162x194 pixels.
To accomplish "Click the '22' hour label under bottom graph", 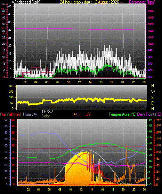I will click(134, 189).
